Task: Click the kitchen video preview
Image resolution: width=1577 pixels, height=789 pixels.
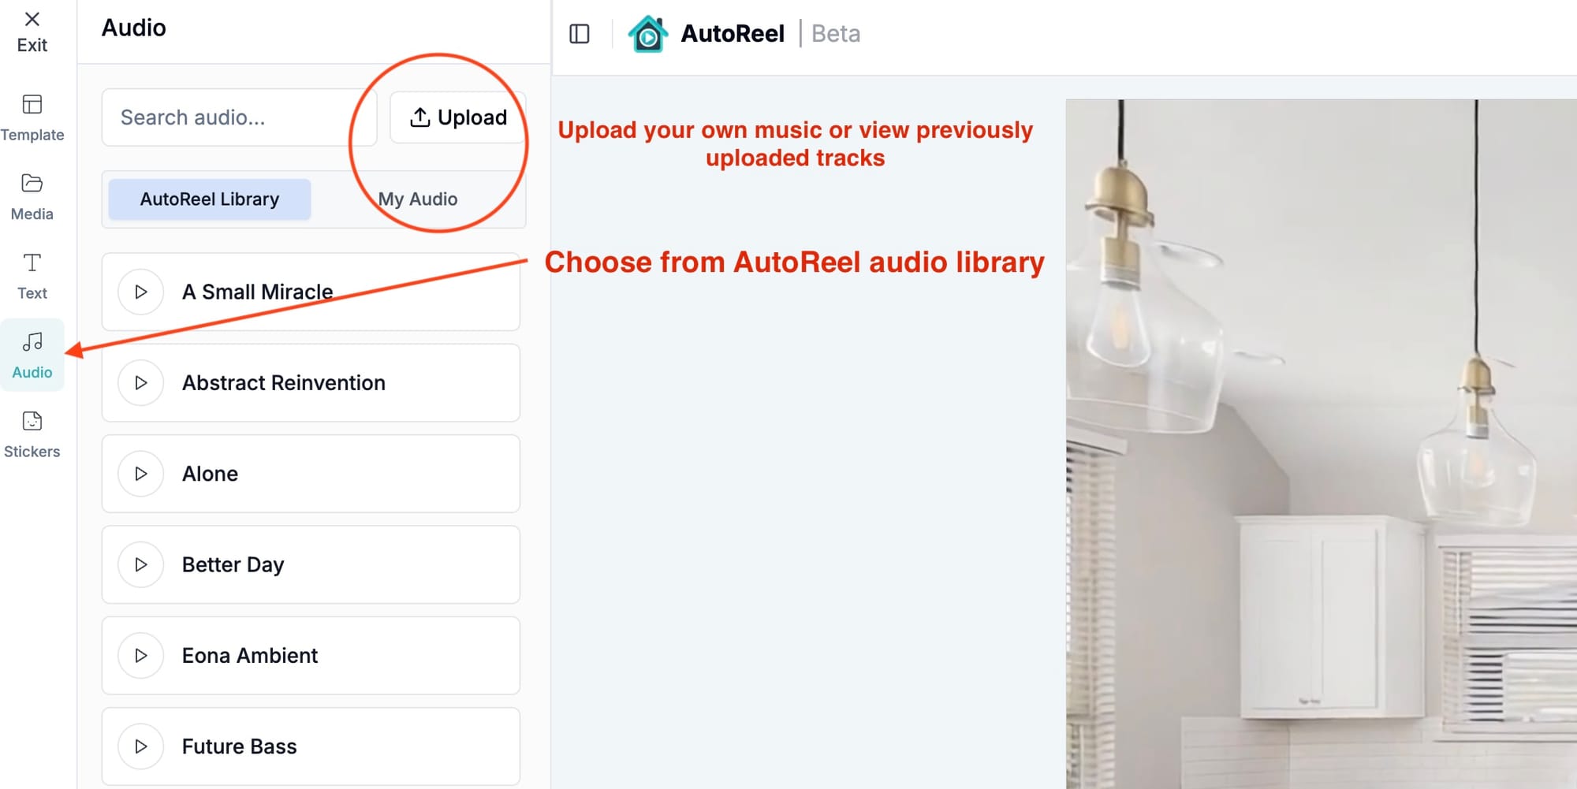Action: pos(1322,444)
